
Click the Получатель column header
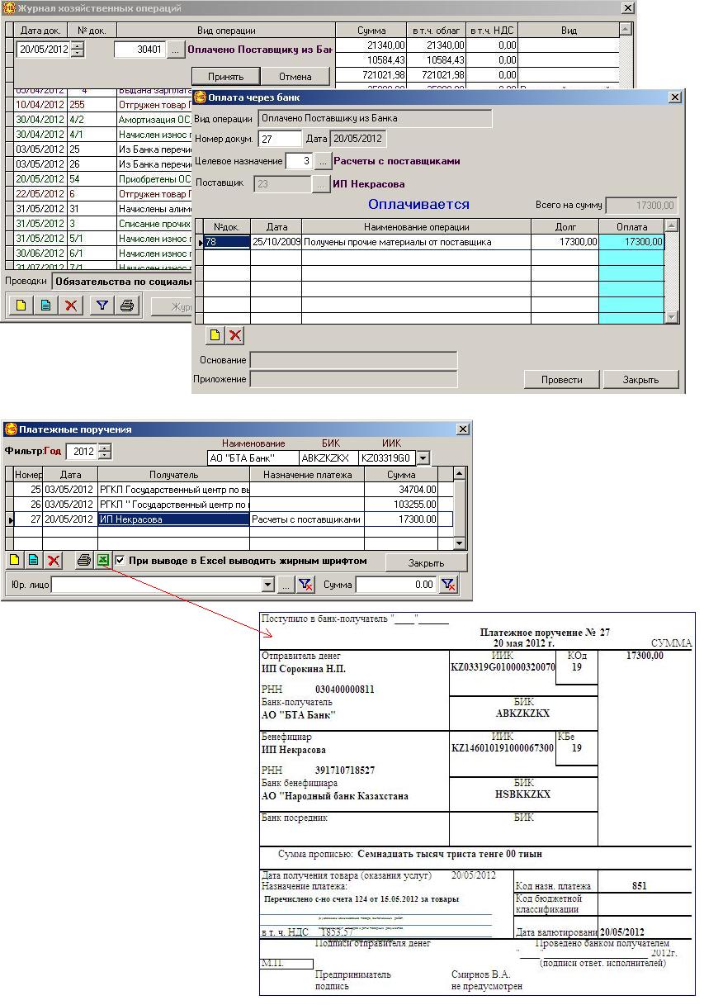[x=173, y=475]
